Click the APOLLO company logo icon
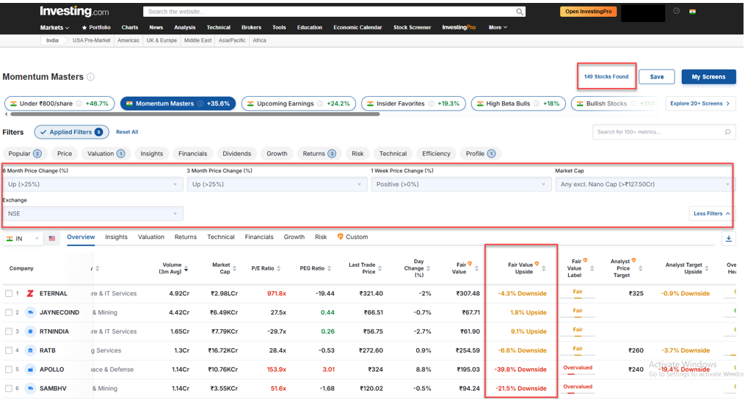The height and width of the screenshot is (409, 745). [x=30, y=369]
